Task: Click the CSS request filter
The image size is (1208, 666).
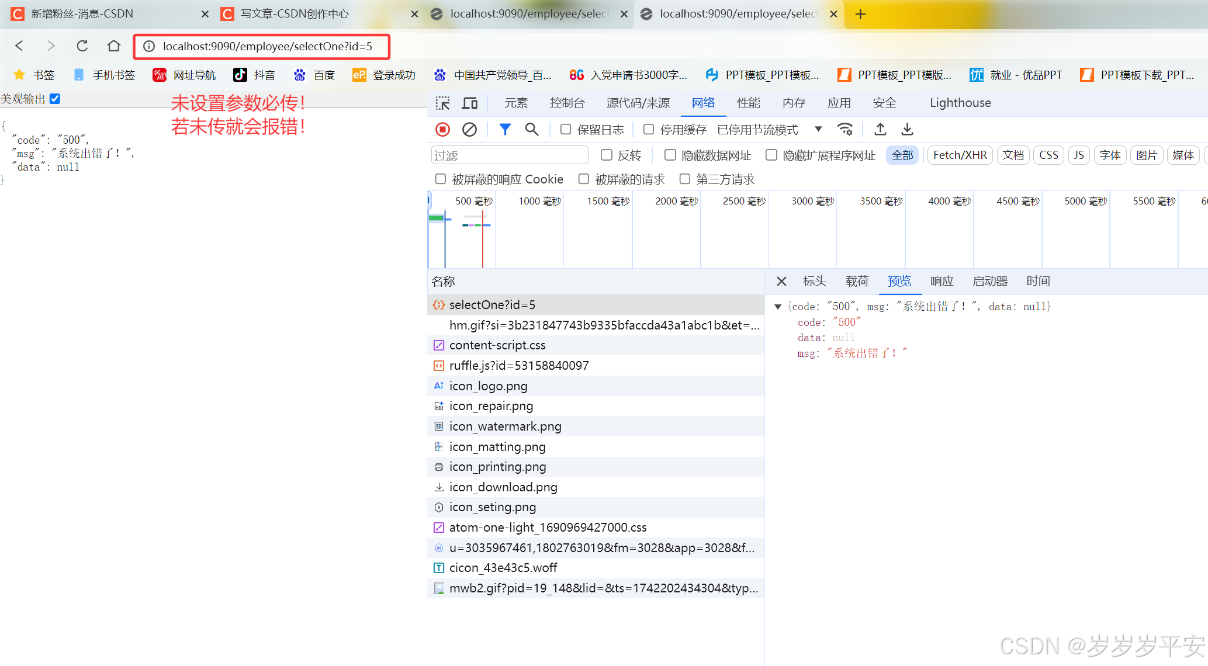Action: [x=1048, y=155]
